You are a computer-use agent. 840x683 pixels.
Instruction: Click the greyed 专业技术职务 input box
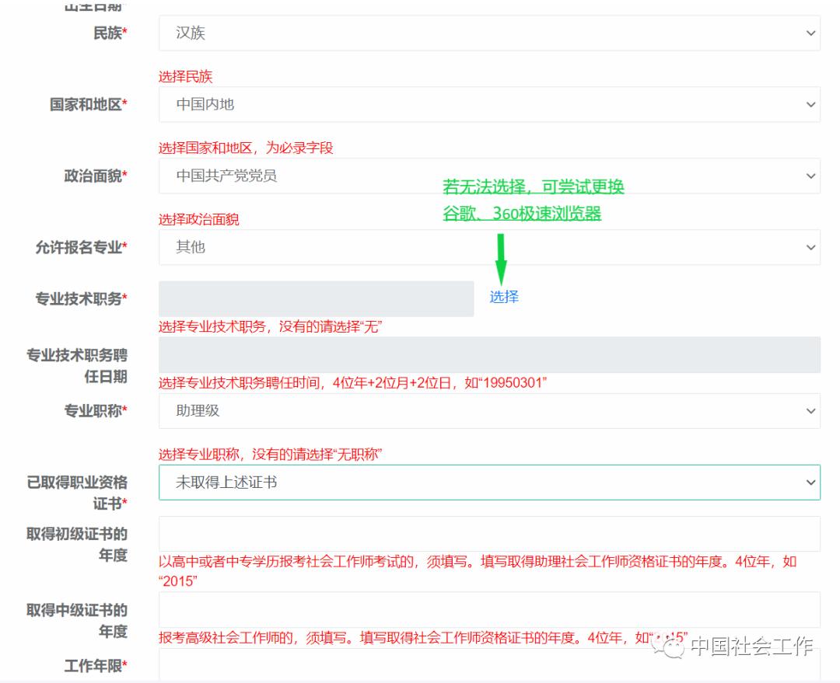(x=316, y=298)
